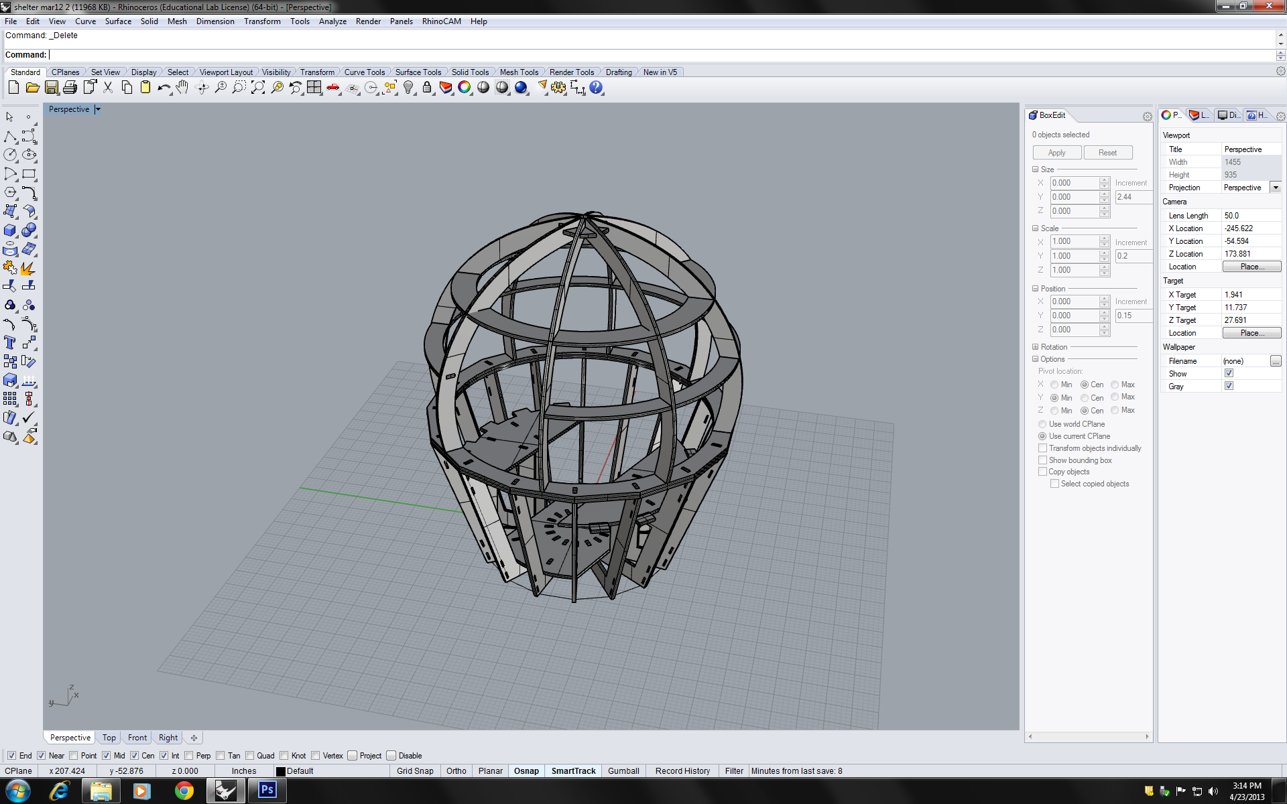Viewport: 1287px width, 804px height.
Task: Open BoxEdit panel gear options menu
Action: pyautogui.click(x=1147, y=117)
